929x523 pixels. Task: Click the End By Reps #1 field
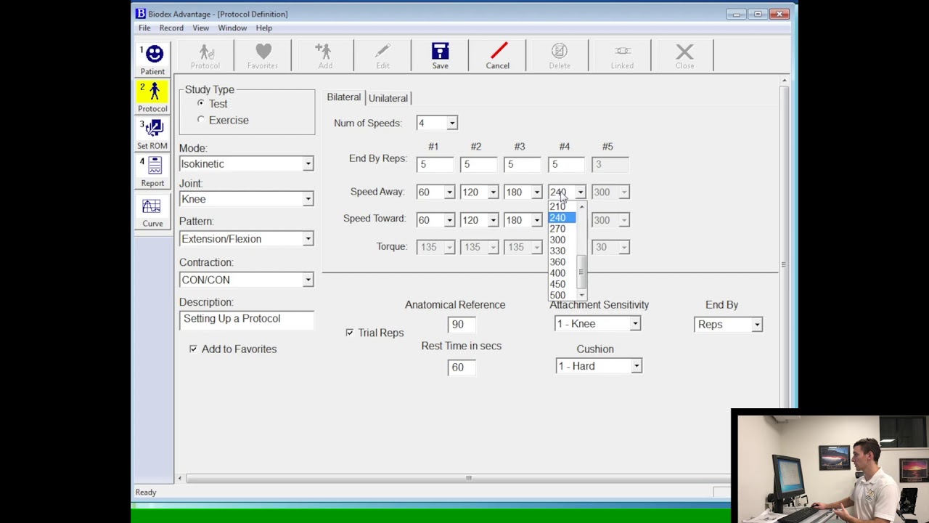point(435,165)
